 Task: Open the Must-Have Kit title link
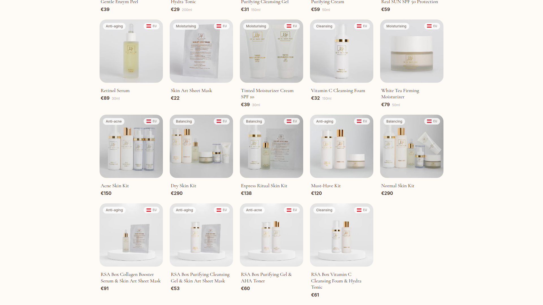click(326, 186)
